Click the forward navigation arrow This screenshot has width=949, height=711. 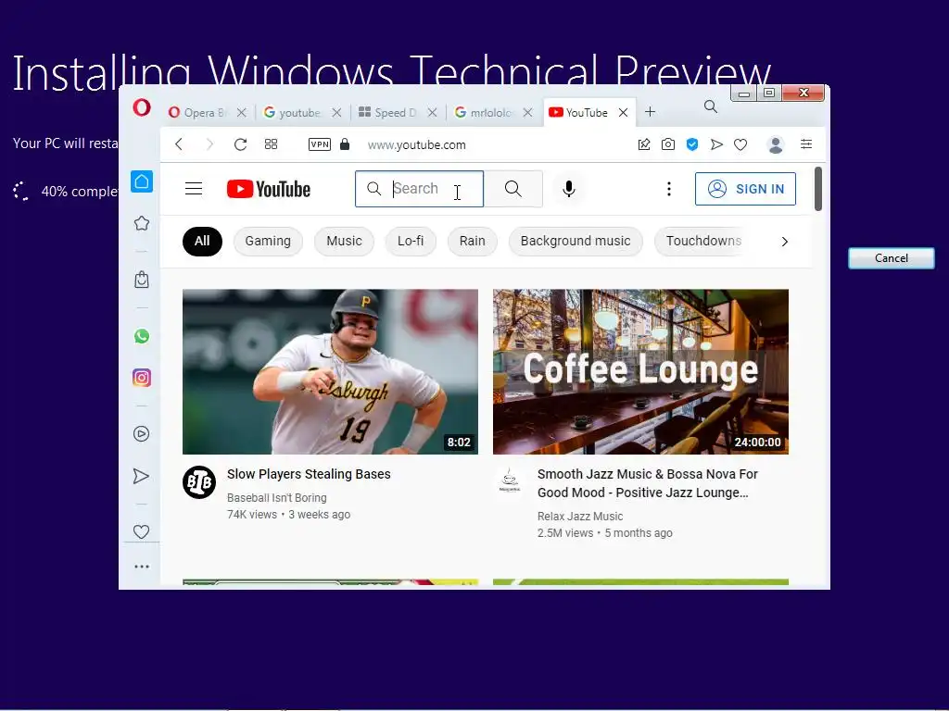click(209, 144)
